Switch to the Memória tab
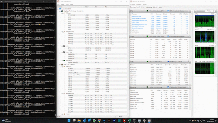This screenshot has height=123, width=218. [x=149, y=7]
